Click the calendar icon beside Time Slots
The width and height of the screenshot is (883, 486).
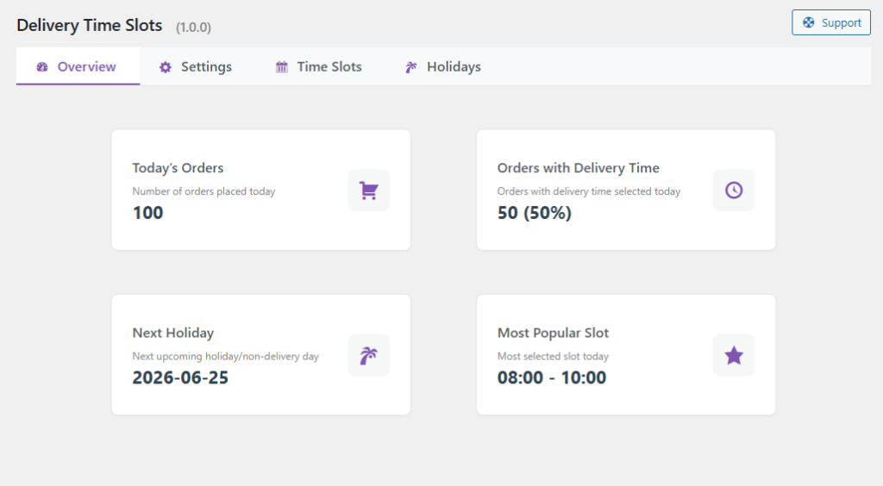pyautogui.click(x=282, y=67)
